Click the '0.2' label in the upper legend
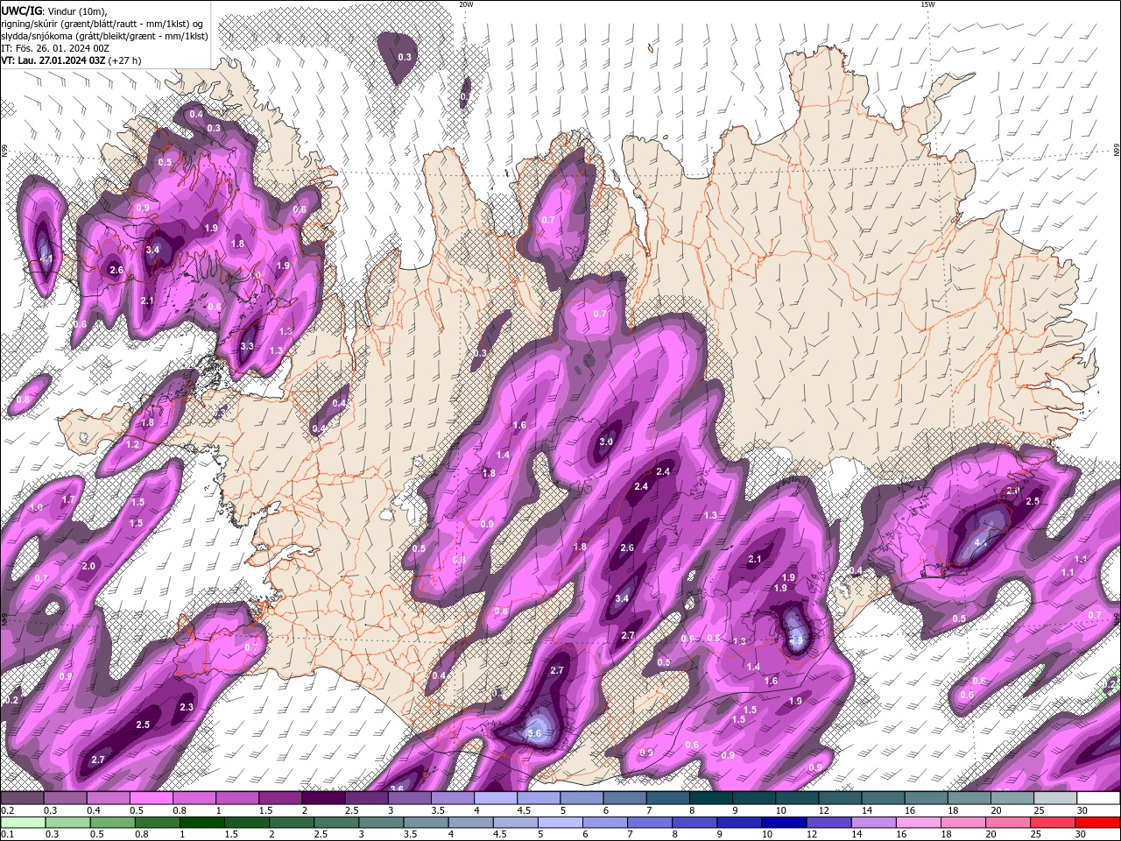This screenshot has width=1121, height=841. point(8,810)
